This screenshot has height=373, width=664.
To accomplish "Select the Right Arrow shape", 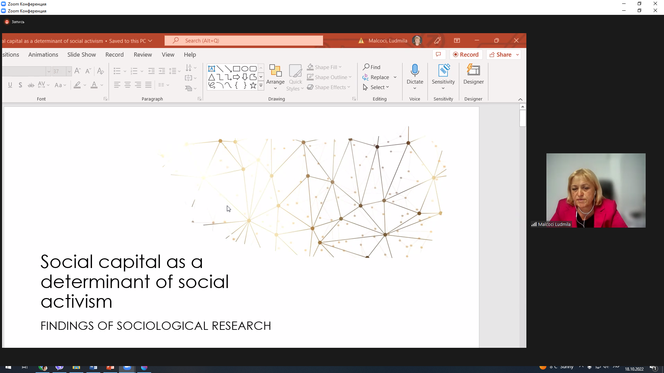I will point(237,77).
